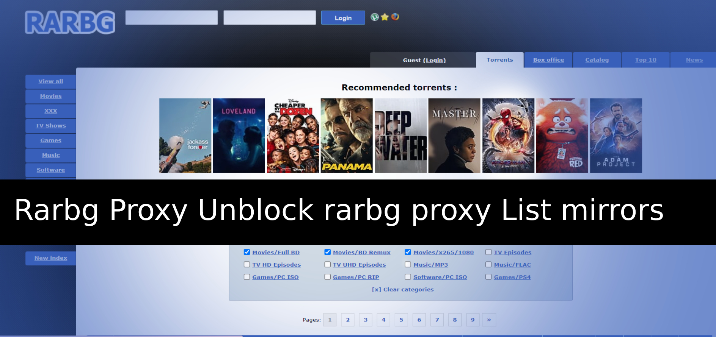
Task: Uncheck the Movies/x265/1080 checkbox
Action: [x=408, y=252]
